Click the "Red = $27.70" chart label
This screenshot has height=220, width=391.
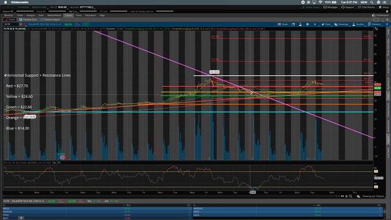point(17,86)
